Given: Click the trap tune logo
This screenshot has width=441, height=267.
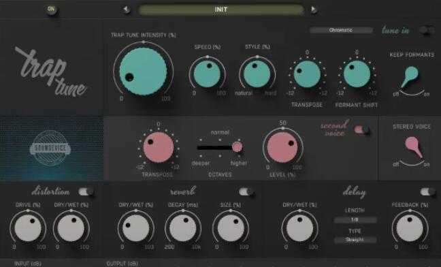Looking at the screenshot, I should [x=51, y=72].
